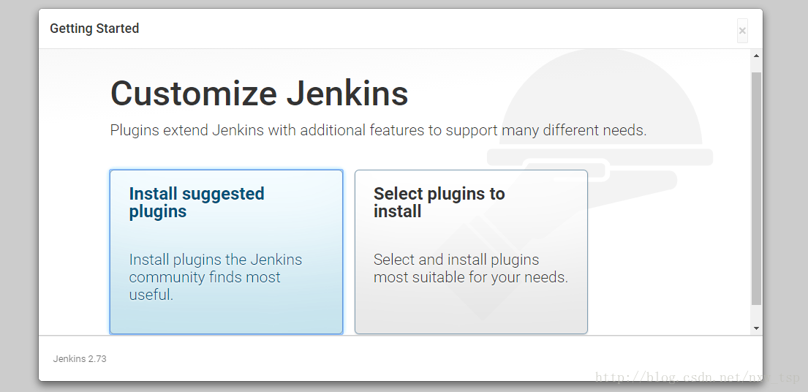Click the Jenkins 2.73 version text

pos(80,359)
